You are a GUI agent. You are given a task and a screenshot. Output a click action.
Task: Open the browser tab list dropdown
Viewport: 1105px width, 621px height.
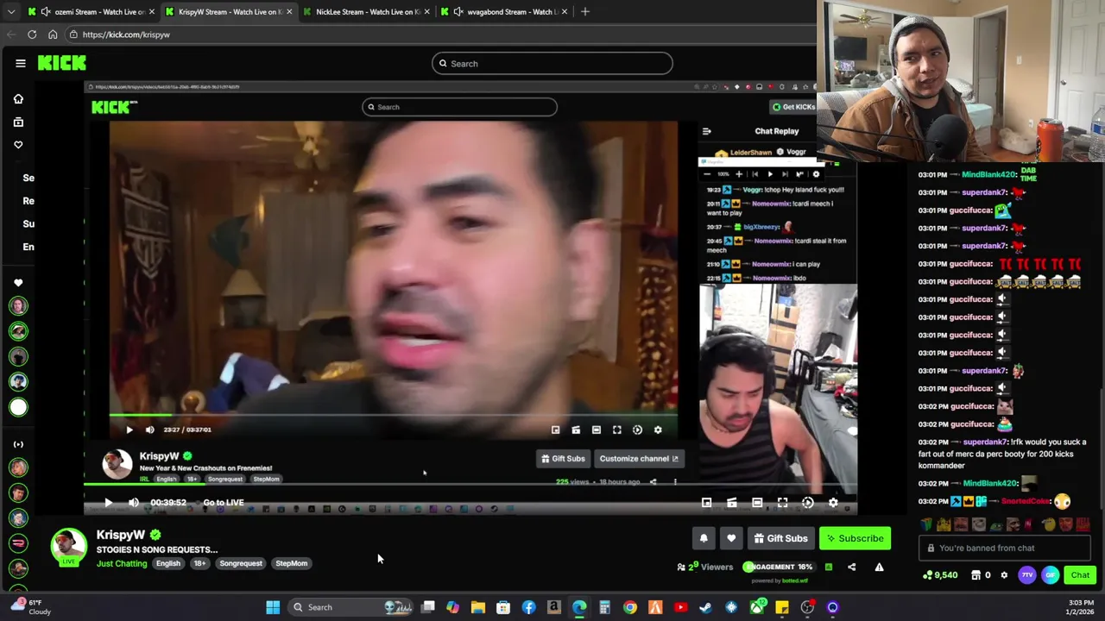tap(11, 11)
